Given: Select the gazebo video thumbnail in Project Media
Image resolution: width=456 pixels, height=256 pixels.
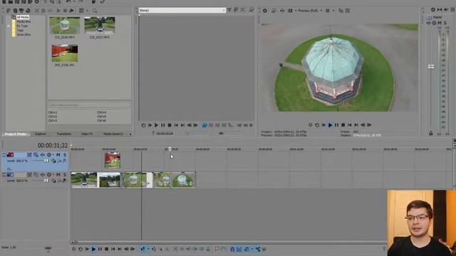Looking at the screenshot, I should [x=65, y=26].
